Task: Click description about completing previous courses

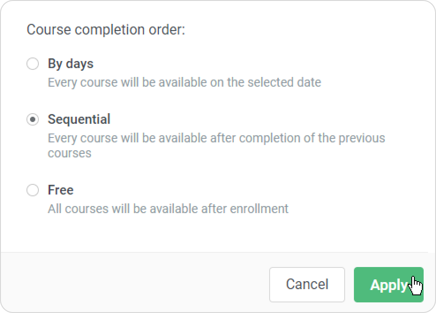Action: (x=216, y=145)
